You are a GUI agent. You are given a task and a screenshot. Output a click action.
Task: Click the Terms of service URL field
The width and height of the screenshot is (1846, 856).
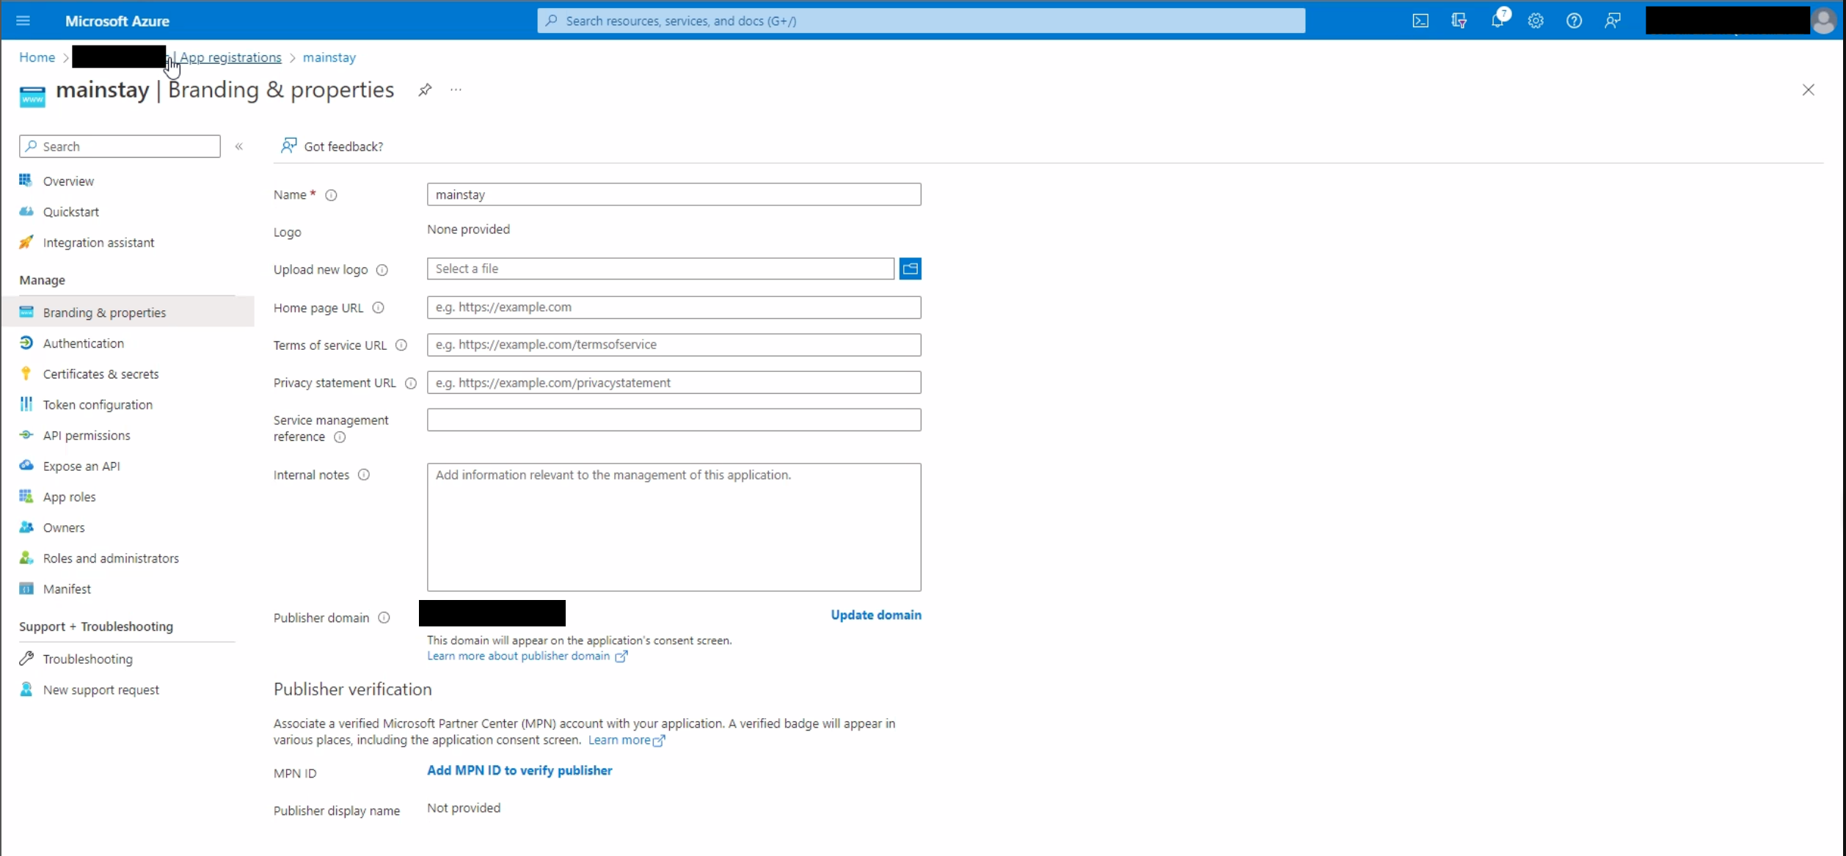click(x=674, y=345)
